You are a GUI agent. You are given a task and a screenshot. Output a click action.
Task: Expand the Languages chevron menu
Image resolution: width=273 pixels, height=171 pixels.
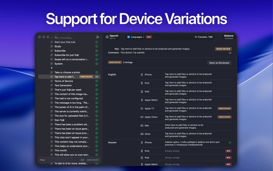[143, 37]
